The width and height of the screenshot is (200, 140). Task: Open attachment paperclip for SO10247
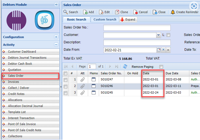click(x=83, y=80)
